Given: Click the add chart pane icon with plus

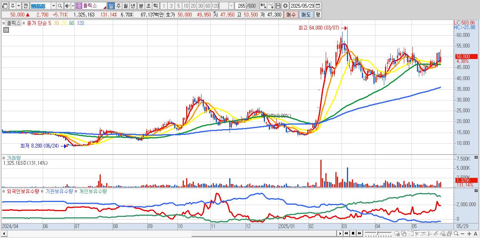Looking at the screenshot, I should point(397,234).
